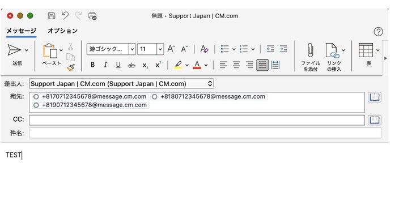The width and height of the screenshot is (399, 222).
Task: Apply red font color
Action: click(x=197, y=65)
